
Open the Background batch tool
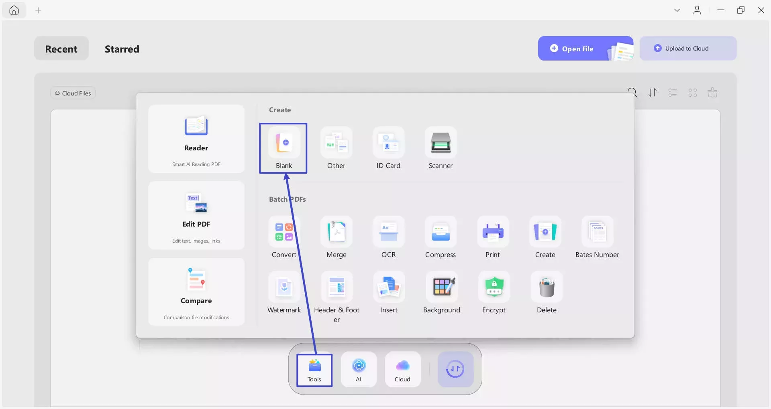pyautogui.click(x=442, y=292)
